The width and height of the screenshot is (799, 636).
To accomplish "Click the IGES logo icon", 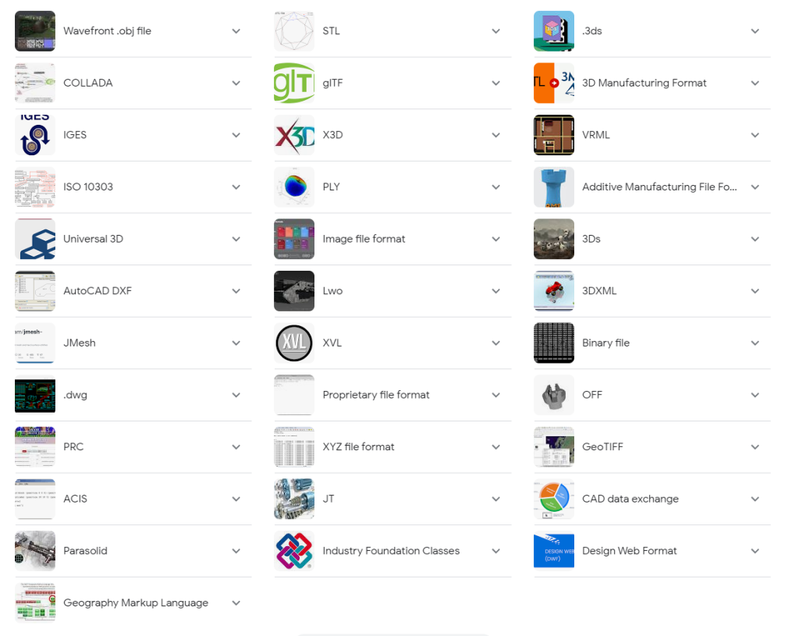I will [35, 135].
